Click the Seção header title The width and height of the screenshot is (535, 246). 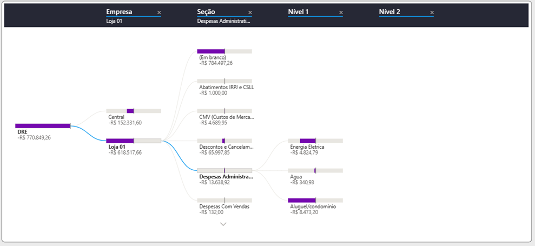[206, 12]
